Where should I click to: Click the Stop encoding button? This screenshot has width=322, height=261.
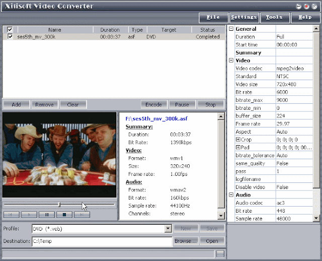(x=210, y=105)
